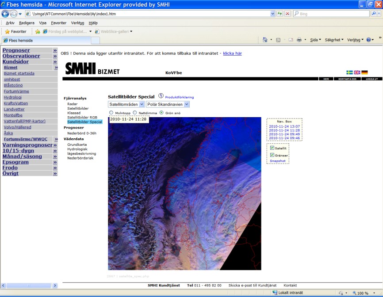Click the LOGGA UT button
The height and width of the screenshot is (297, 383).
pos(372,79)
